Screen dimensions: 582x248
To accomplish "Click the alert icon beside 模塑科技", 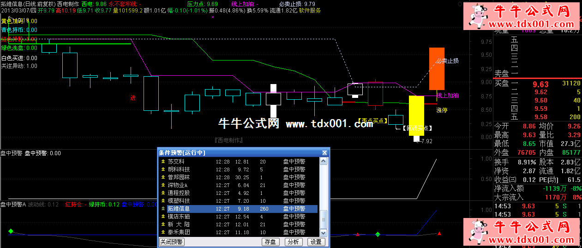I will point(162,201).
